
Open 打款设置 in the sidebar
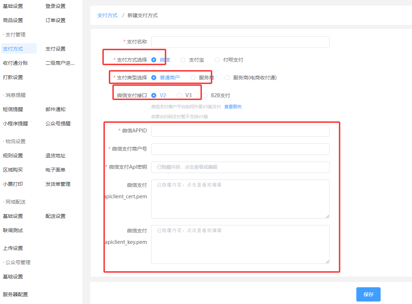13,77
